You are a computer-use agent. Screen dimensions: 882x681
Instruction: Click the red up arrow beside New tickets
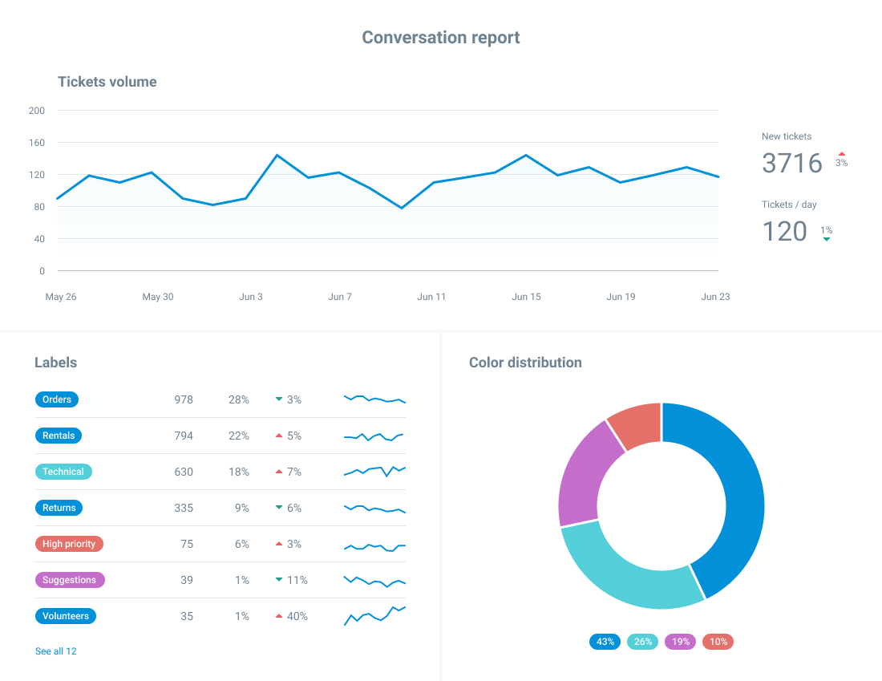coord(841,153)
